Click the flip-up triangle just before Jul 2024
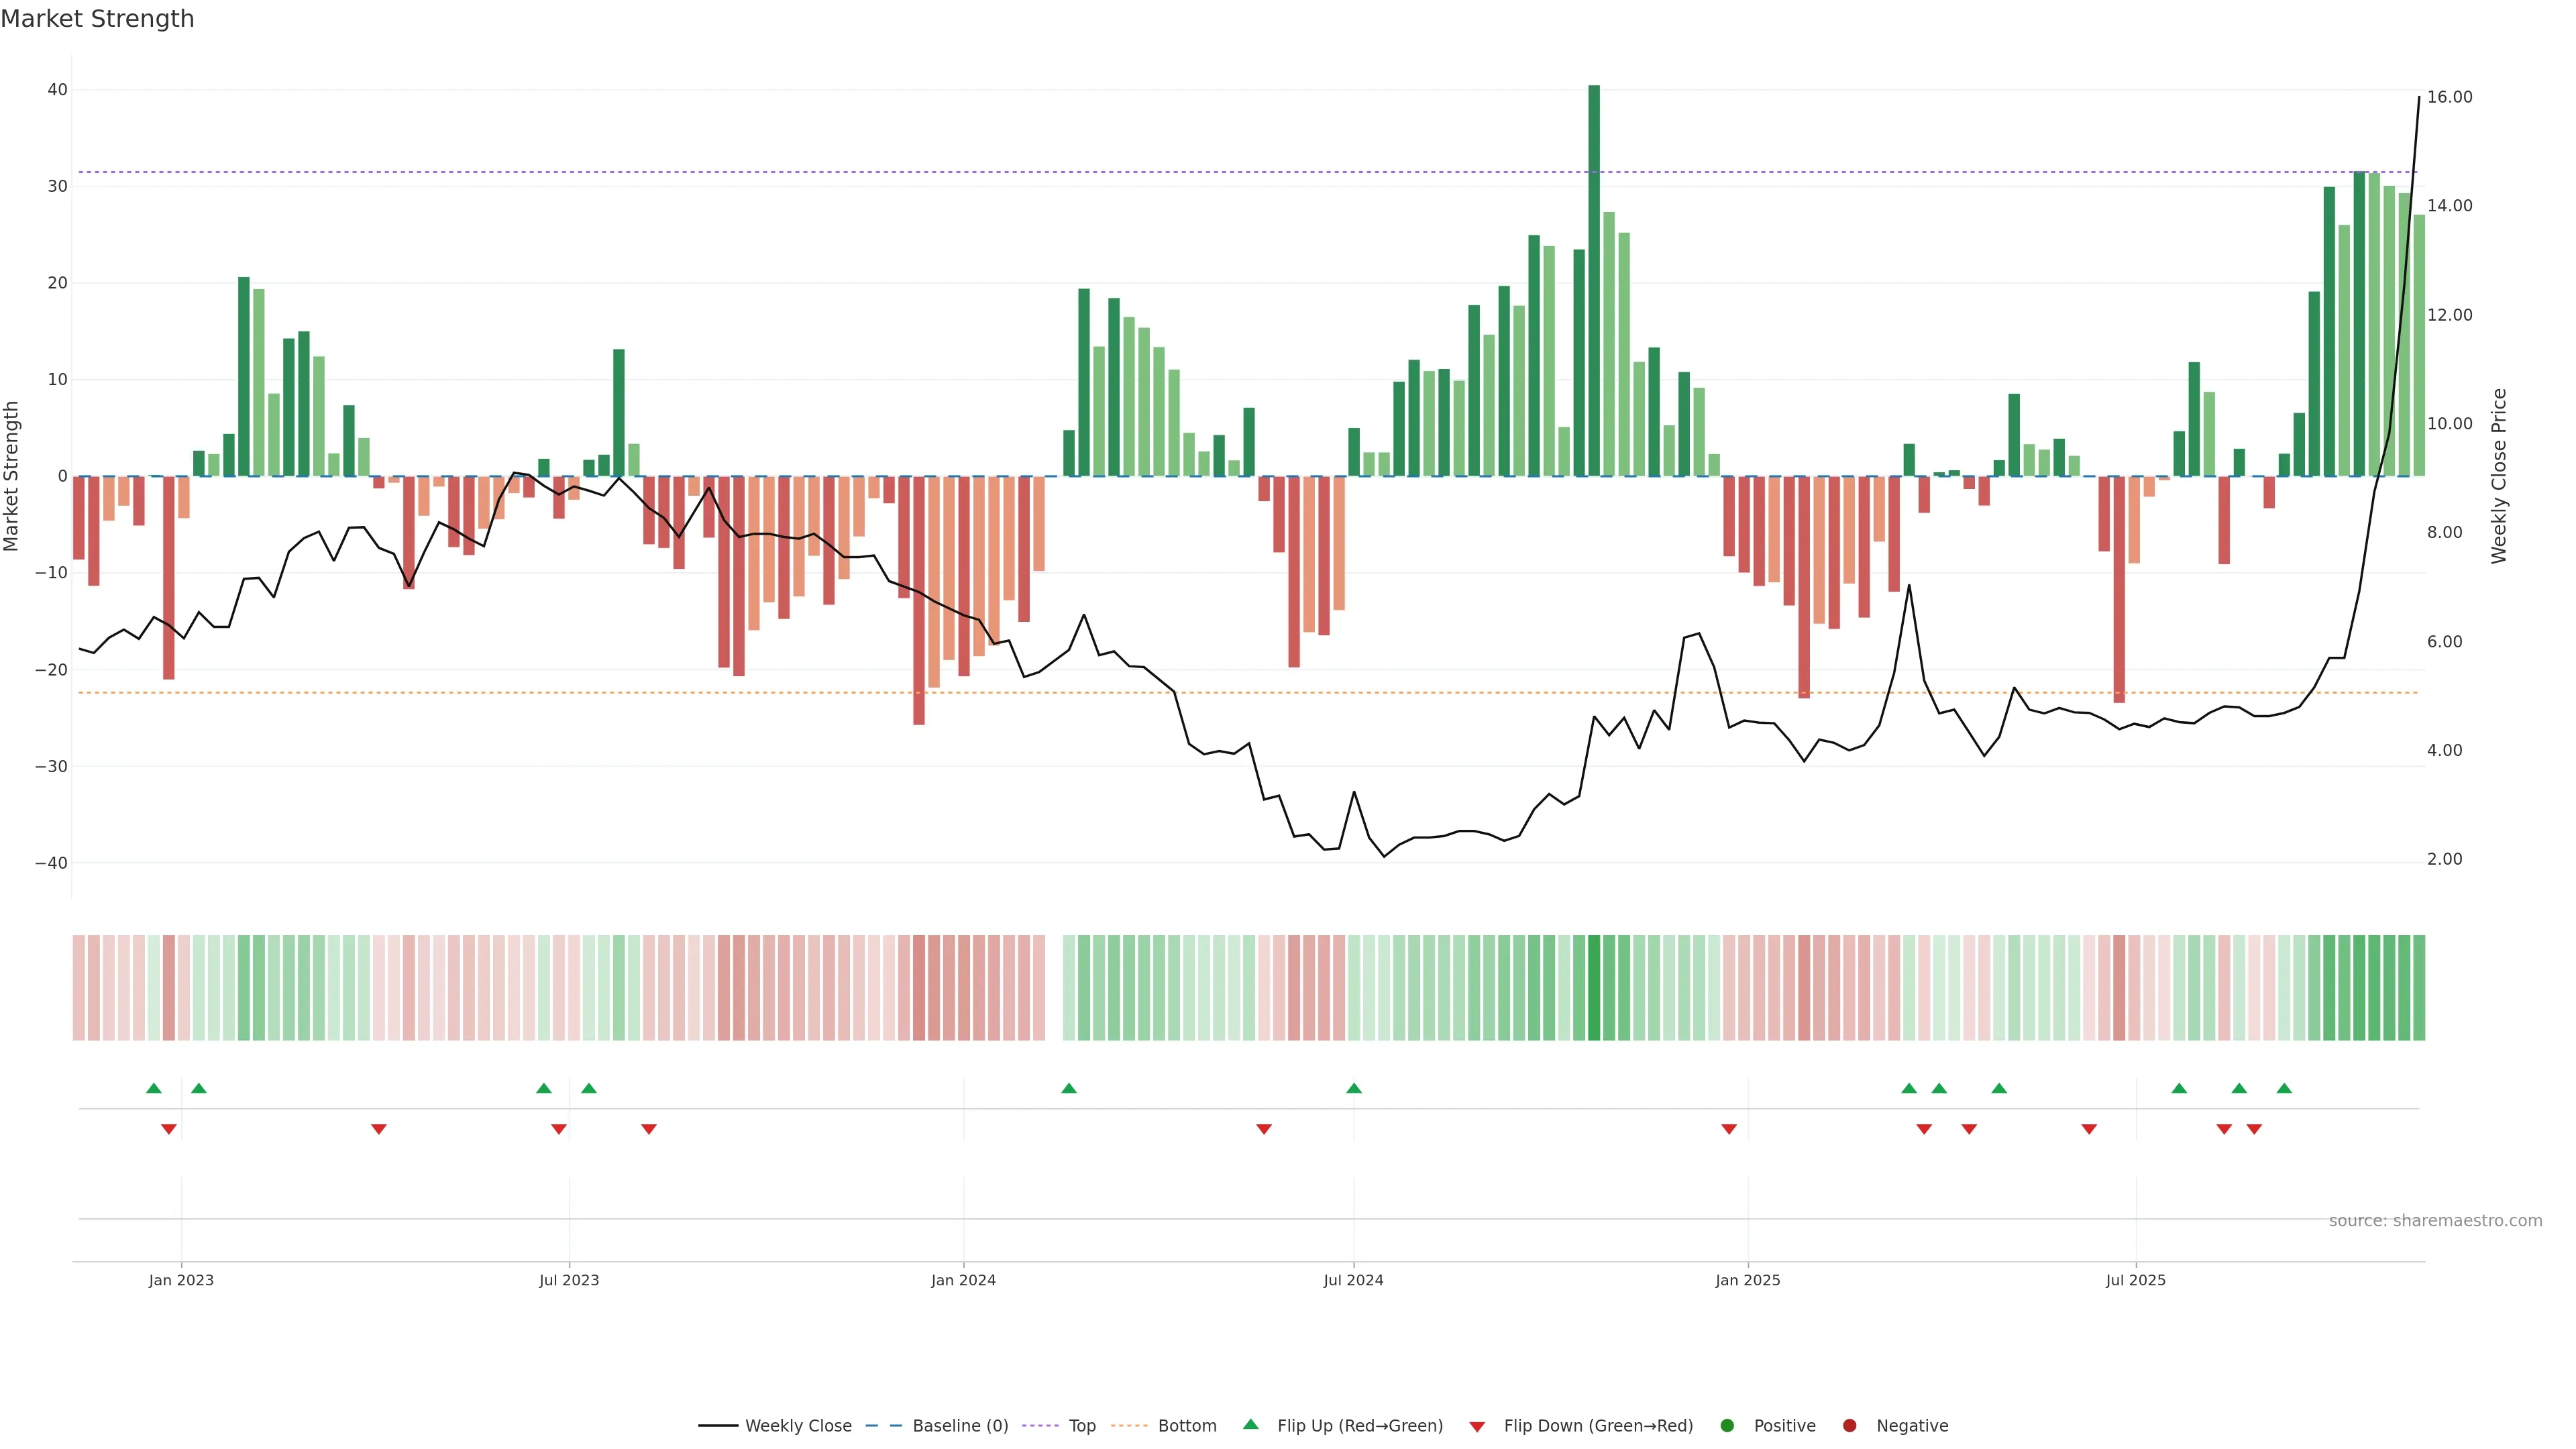Image resolution: width=2576 pixels, height=1449 pixels. pos(1354,1088)
